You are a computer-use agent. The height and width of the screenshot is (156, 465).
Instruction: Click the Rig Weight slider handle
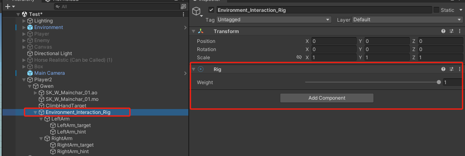tap(438, 82)
